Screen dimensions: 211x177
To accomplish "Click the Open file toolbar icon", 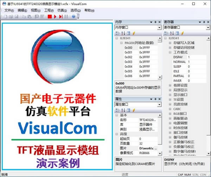I will pyautogui.click(x=11, y=17).
